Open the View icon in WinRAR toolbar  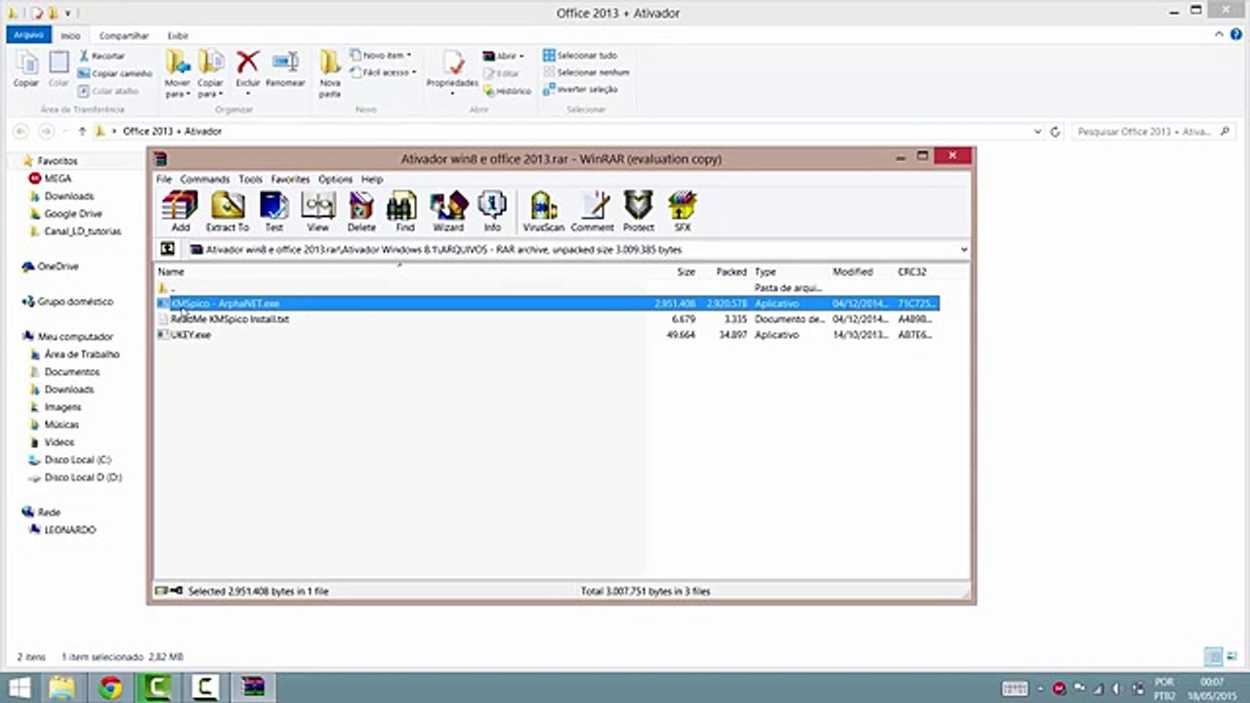point(318,211)
